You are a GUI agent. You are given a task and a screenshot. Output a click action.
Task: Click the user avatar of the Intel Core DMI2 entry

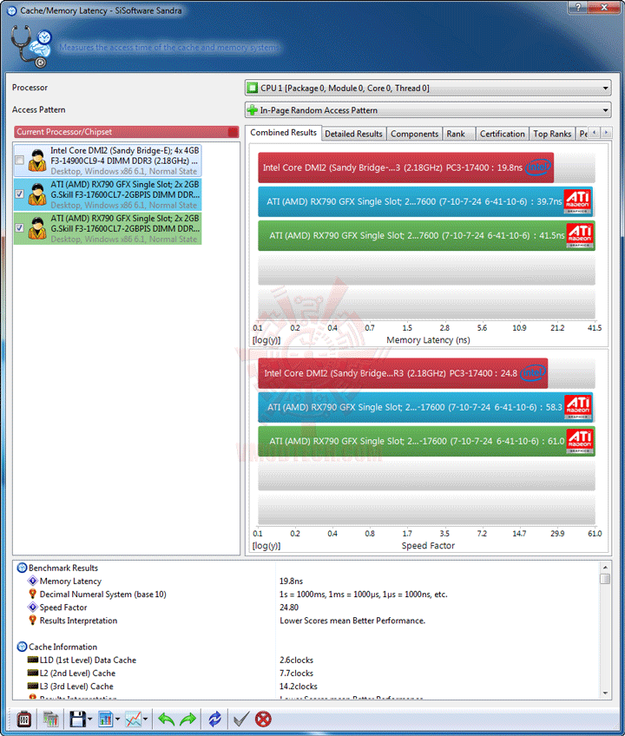[x=37, y=160]
